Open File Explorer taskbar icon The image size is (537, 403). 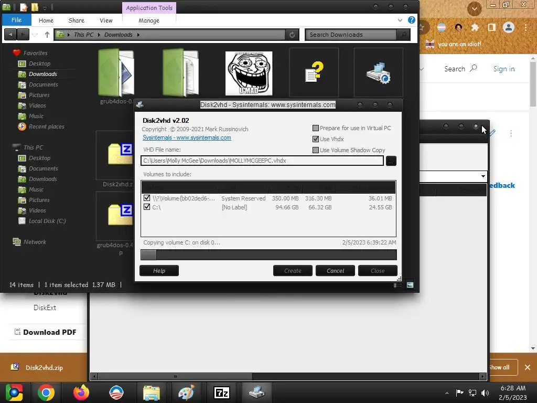(151, 393)
